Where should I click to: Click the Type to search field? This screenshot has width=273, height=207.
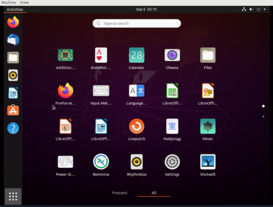(x=136, y=23)
